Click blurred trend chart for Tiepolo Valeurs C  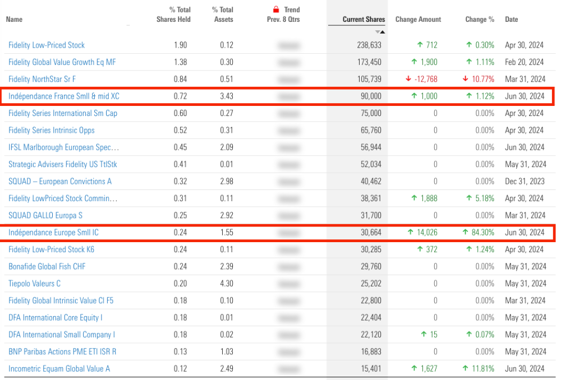click(x=288, y=284)
